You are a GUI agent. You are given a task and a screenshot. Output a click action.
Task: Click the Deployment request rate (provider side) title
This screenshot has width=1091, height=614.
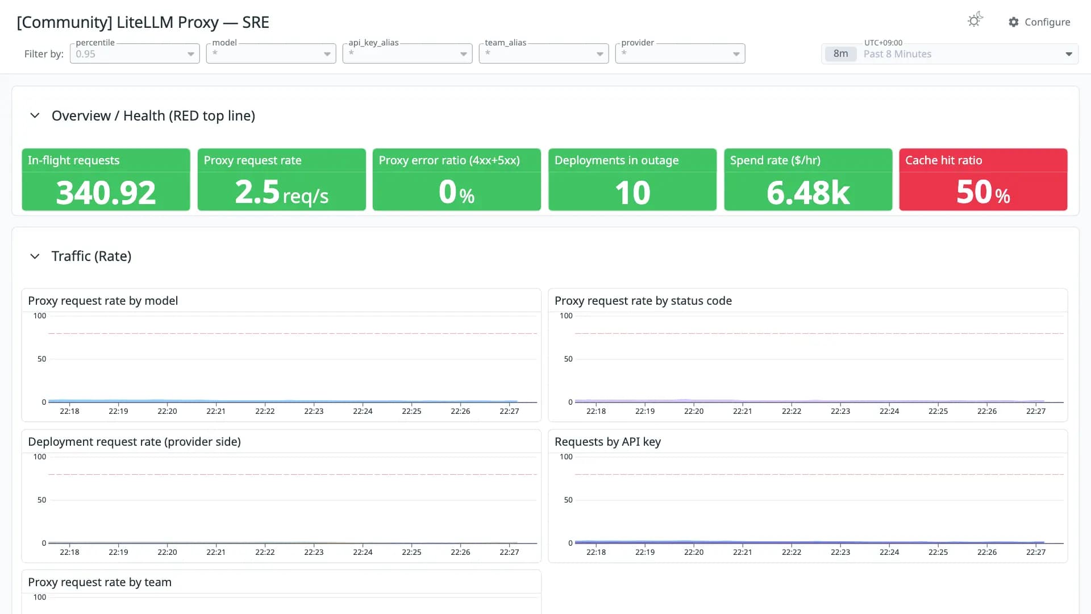(134, 442)
